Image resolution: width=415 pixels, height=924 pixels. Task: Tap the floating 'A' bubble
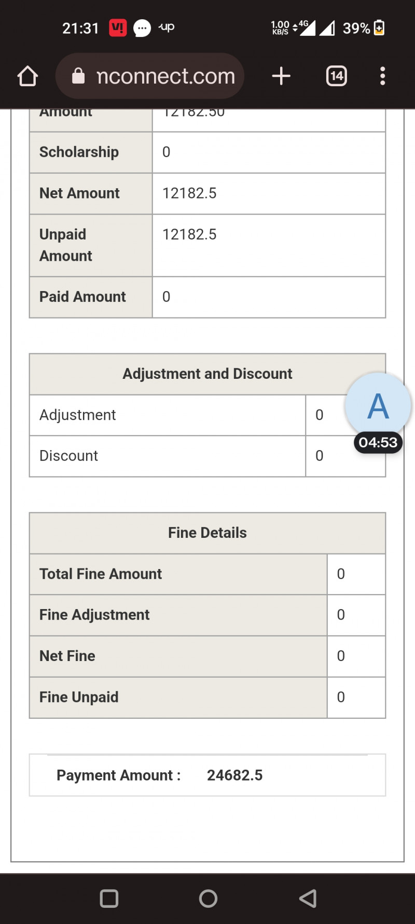click(378, 406)
